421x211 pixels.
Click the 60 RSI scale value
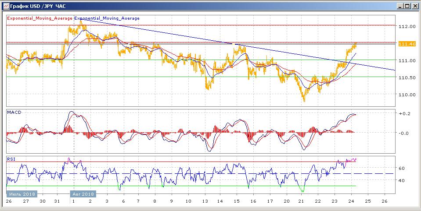pyautogui.click(x=402, y=169)
